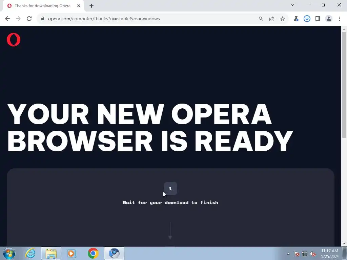This screenshot has width=347, height=260.
Task: Launch Internet Explorer from the taskbar
Action: coord(30,253)
